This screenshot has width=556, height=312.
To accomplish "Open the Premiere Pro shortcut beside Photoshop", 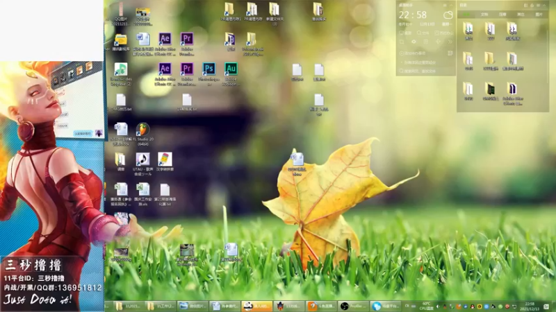I will pos(186,69).
